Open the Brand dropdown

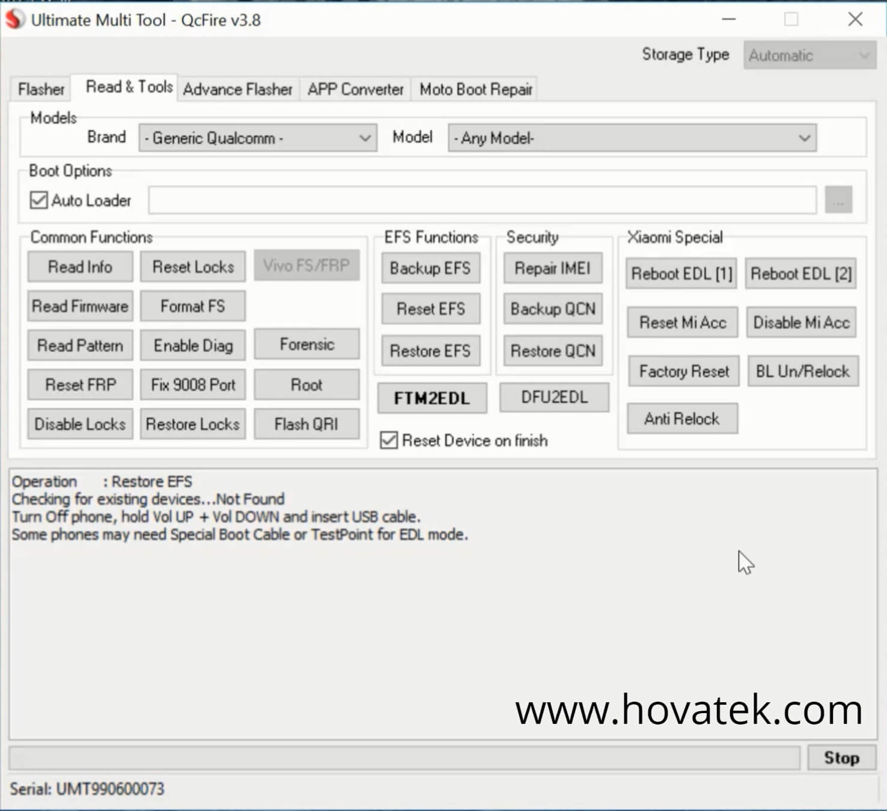pyautogui.click(x=258, y=138)
